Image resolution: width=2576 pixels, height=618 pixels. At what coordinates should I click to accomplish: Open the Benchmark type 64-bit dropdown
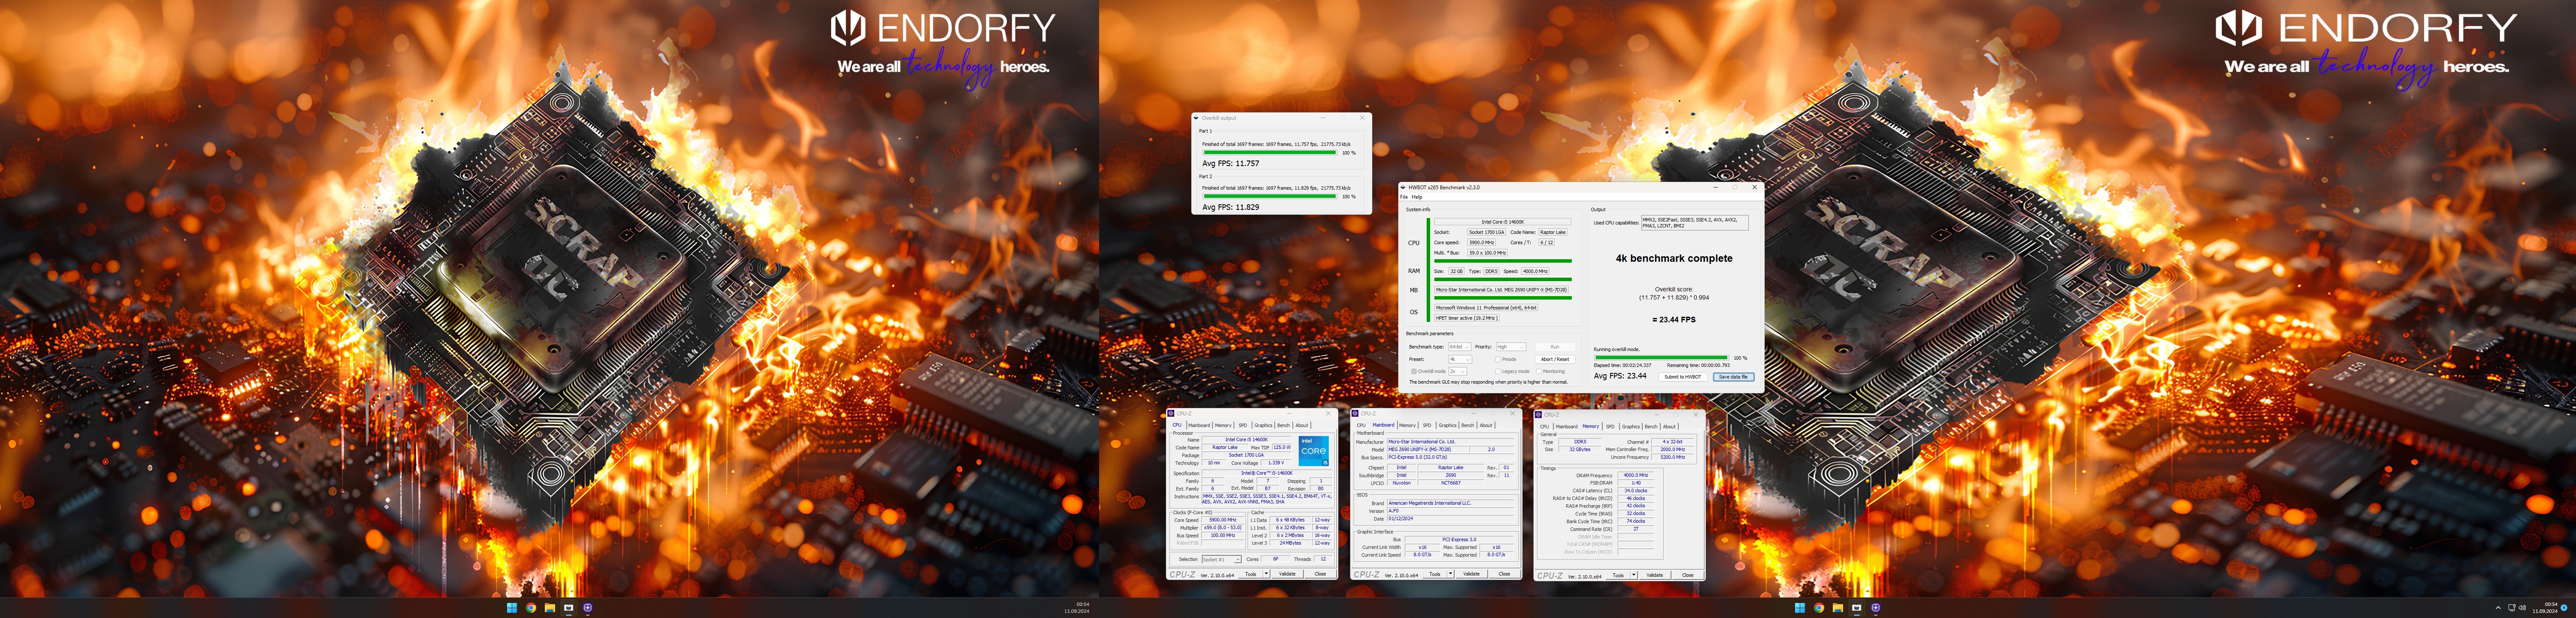coord(1460,347)
